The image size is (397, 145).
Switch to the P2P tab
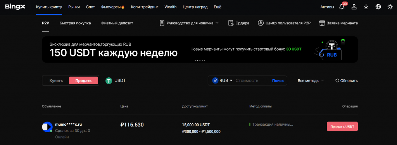click(45, 23)
